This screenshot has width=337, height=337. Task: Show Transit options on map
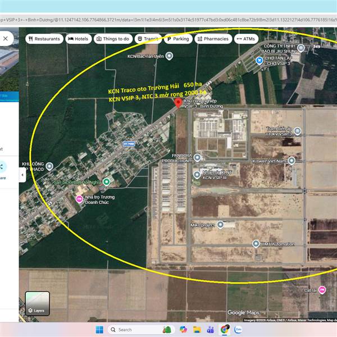pyautogui.click(x=148, y=39)
